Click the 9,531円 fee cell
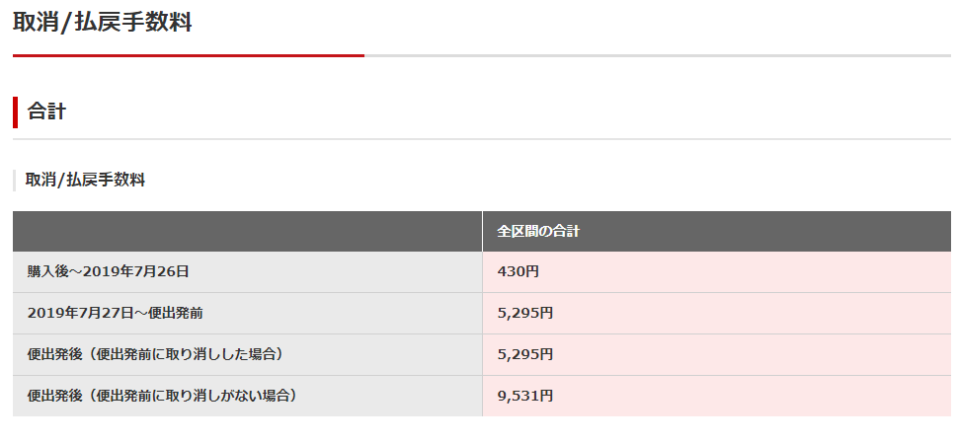The height and width of the screenshot is (443, 957). coord(525,396)
